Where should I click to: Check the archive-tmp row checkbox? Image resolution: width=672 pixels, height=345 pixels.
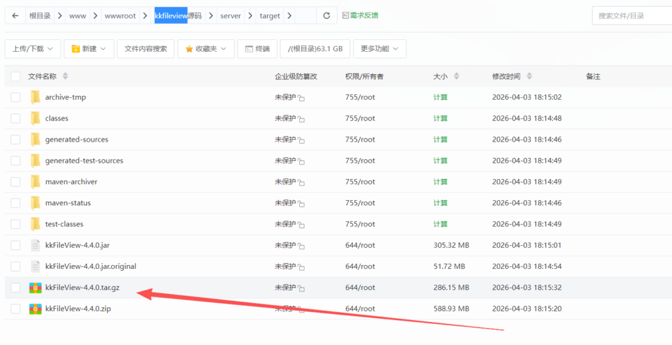(16, 97)
